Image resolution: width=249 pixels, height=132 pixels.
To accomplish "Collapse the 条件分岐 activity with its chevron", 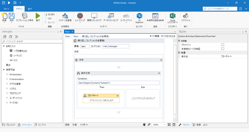I will point(159,73).
